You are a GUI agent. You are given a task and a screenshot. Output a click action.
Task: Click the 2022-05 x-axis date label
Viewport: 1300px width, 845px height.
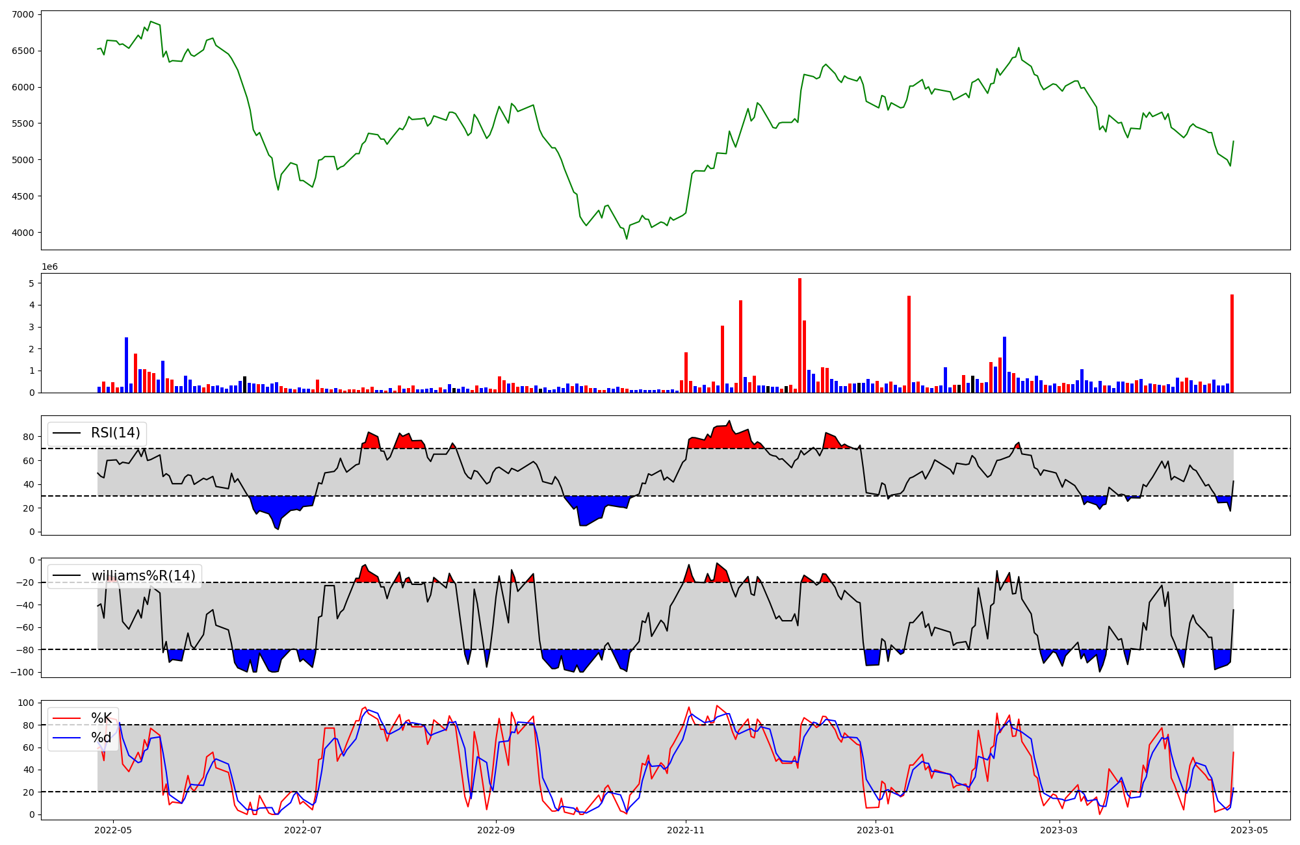click(x=114, y=830)
